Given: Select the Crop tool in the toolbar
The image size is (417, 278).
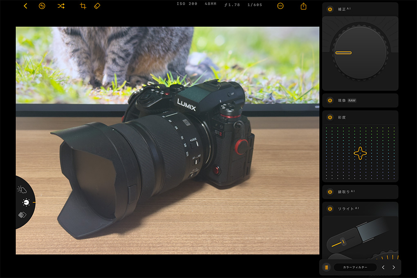Looking at the screenshot, I should 83,7.
